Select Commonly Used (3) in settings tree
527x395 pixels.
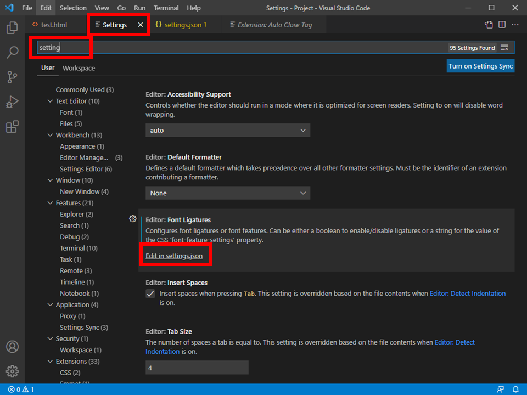(85, 89)
